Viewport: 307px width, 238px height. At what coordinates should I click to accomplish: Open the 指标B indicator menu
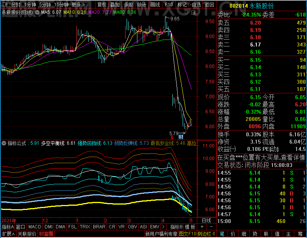click(177, 227)
